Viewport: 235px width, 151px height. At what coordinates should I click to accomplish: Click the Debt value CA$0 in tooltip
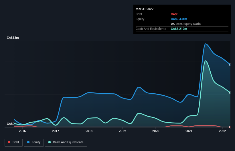(175, 14)
